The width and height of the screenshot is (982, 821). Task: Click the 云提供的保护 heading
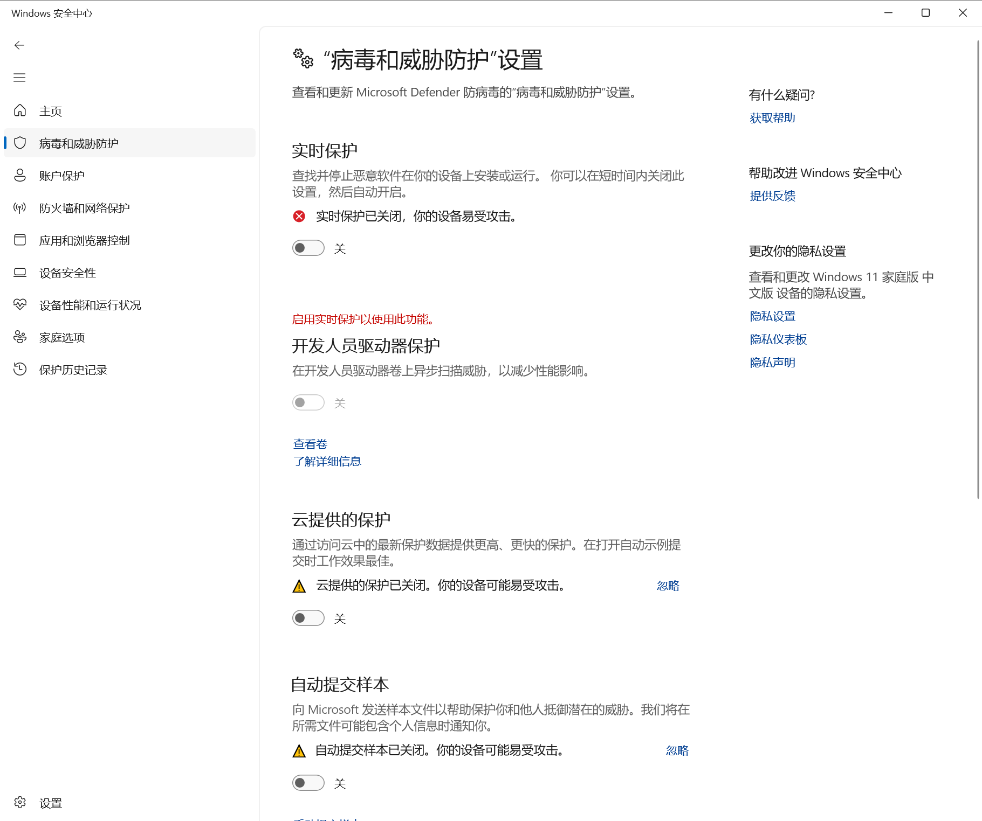pos(341,520)
